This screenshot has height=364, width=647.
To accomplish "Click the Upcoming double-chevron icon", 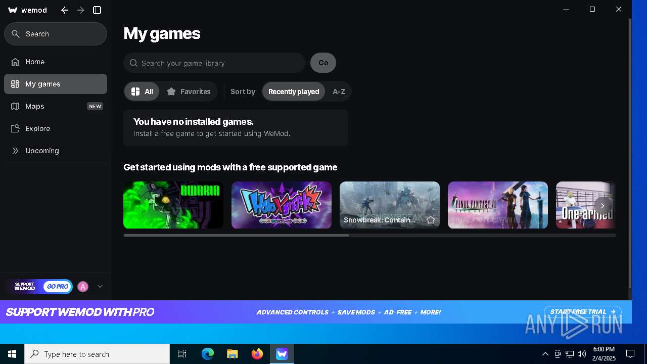I will [x=15, y=151].
